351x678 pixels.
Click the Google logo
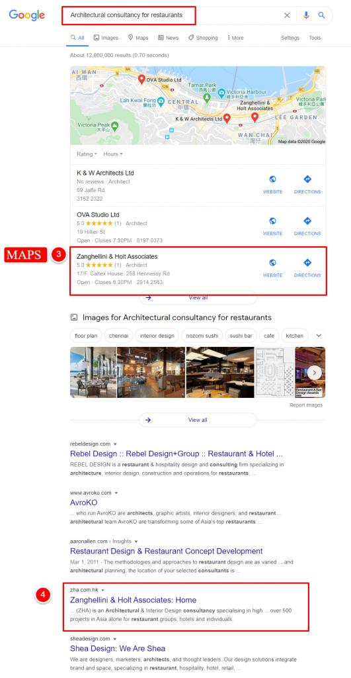tap(26, 15)
